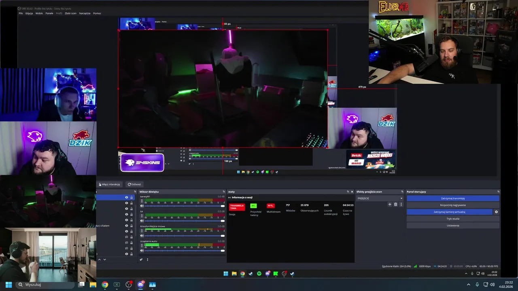Click Rozpocznij nagrywanie button
518x291 pixels.
click(453, 205)
